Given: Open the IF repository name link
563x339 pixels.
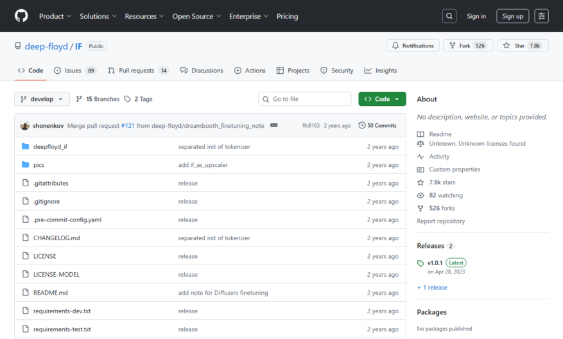Looking at the screenshot, I should click(x=78, y=46).
